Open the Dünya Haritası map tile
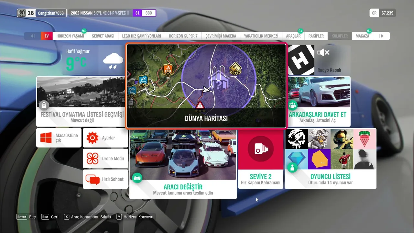The width and height of the screenshot is (414, 233). click(x=206, y=86)
